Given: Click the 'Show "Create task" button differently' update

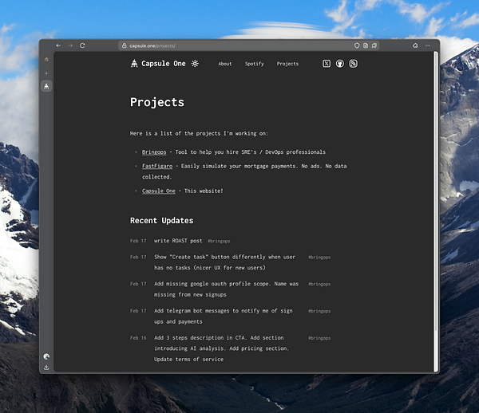Looking at the screenshot, I should (x=225, y=262).
